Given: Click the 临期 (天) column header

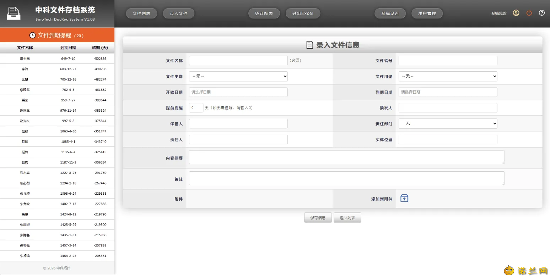Looking at the screenshot, I should (100, 48).
